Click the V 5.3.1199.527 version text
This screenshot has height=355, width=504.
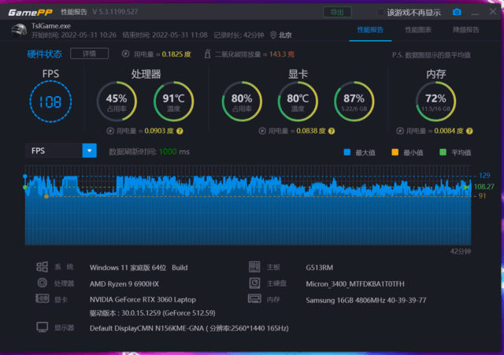point(116,12)
